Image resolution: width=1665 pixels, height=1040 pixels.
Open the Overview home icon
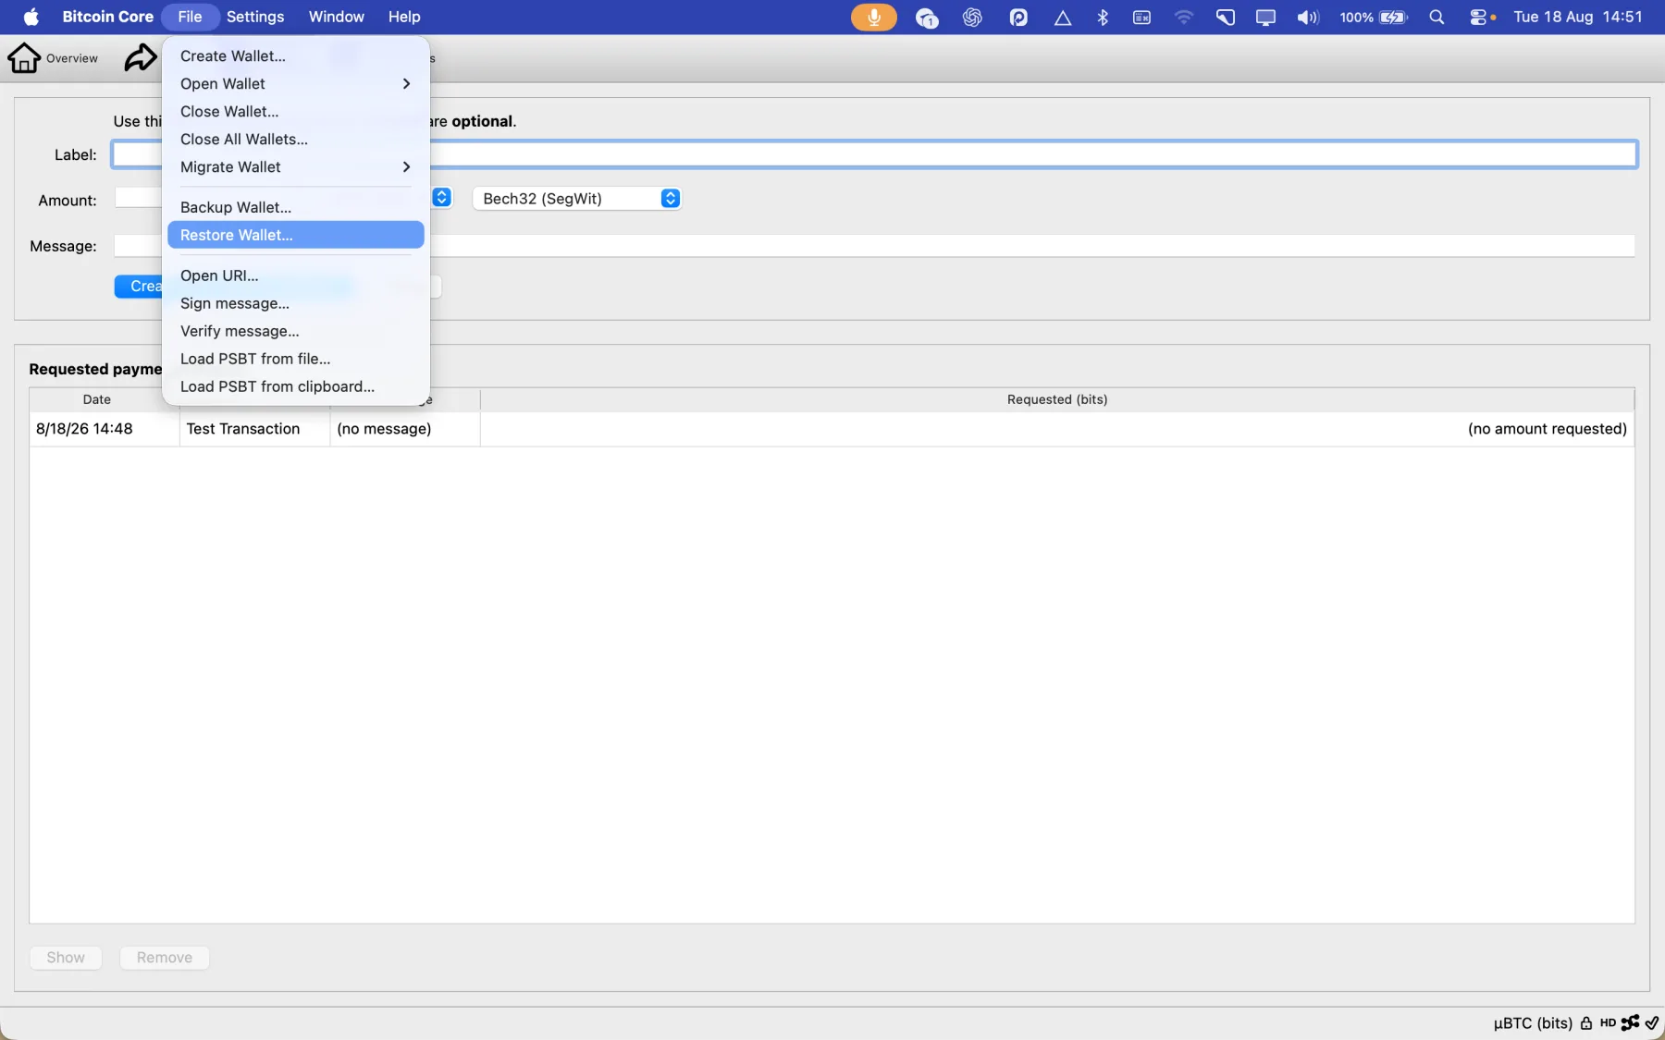(x=24, y=57)
